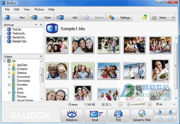This screenshot has height=124, width=180.
Task: Click the thumbnail pane scroll-down arrow
Action: pos(176,98)
